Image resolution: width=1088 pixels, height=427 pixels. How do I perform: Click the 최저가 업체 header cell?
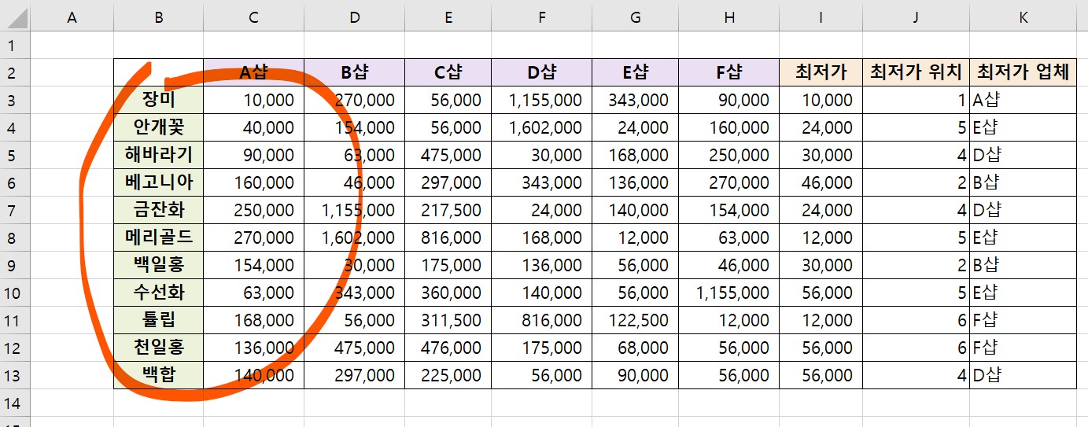[1023, 72]
